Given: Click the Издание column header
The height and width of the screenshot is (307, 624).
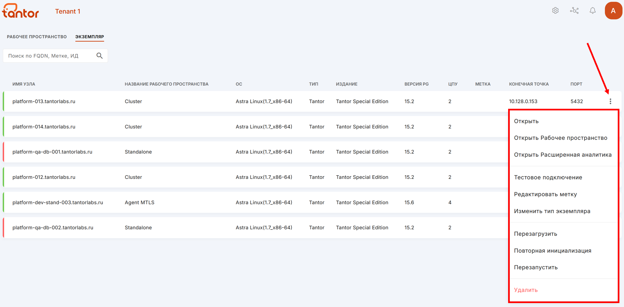Looking at the screenshot, I should (x=347, y=84).
